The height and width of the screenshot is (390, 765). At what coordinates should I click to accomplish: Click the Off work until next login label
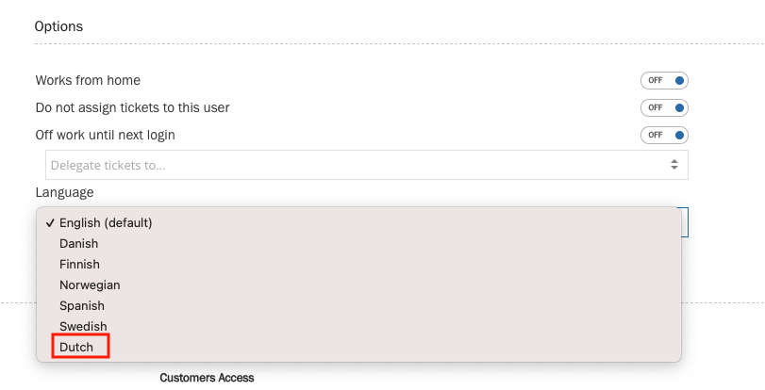pos(105,135)
